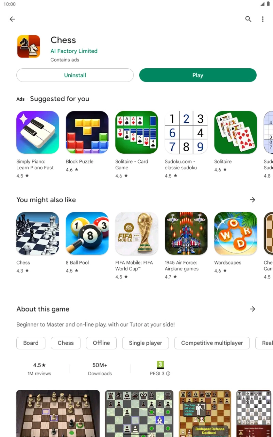This screenshot has width=273, height=437.
Task: Open the Wordscapes app icon
Action: 235,233
